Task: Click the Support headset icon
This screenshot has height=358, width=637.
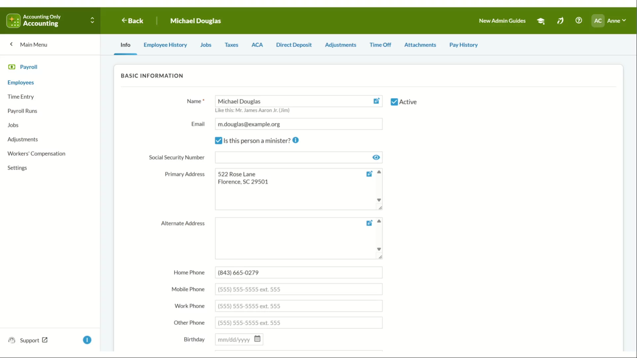Action: 12,340
